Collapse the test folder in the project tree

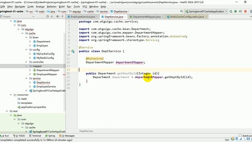point(7,111)
